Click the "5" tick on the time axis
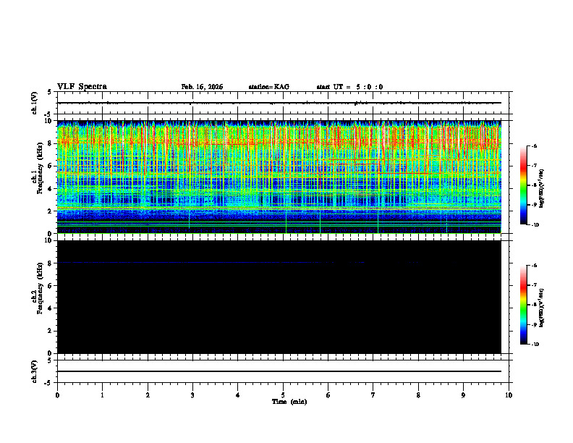 point(283,395)
